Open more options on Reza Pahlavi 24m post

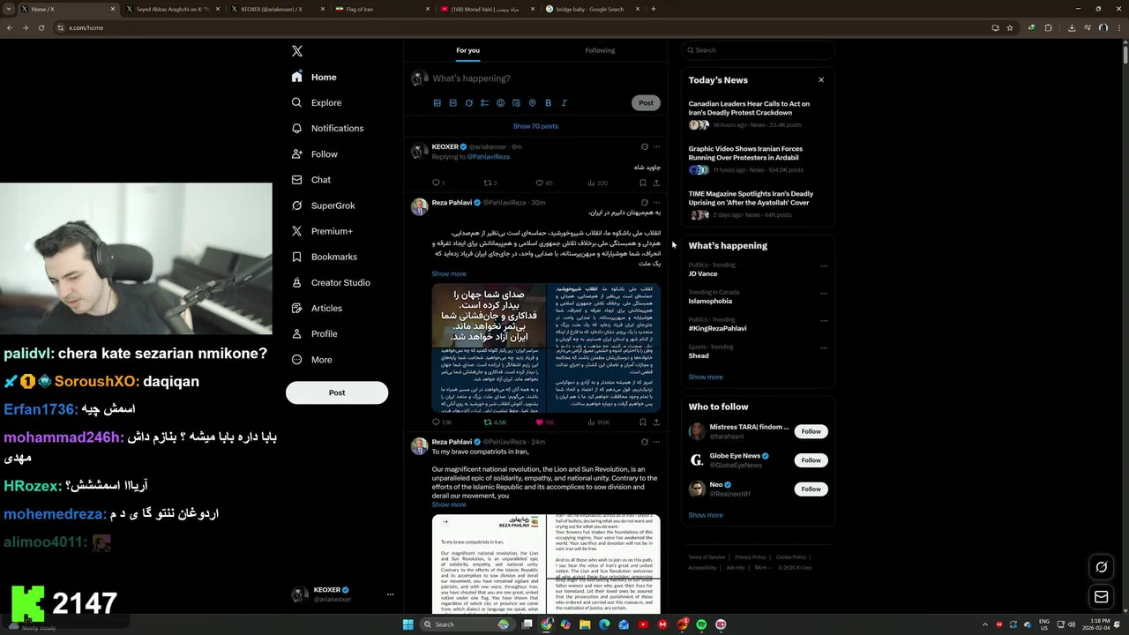[656, 442]
